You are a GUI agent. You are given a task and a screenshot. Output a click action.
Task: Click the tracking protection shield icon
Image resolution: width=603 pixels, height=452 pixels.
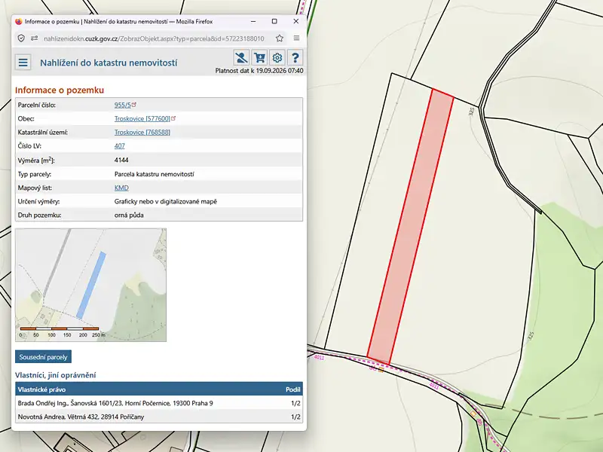21,38
